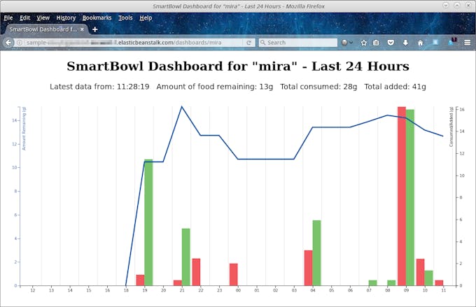Image resolution: width=476 pixels, height=307 pixels.
Task: Click the small green bar at hour 07
Action: tap(373, 283)
